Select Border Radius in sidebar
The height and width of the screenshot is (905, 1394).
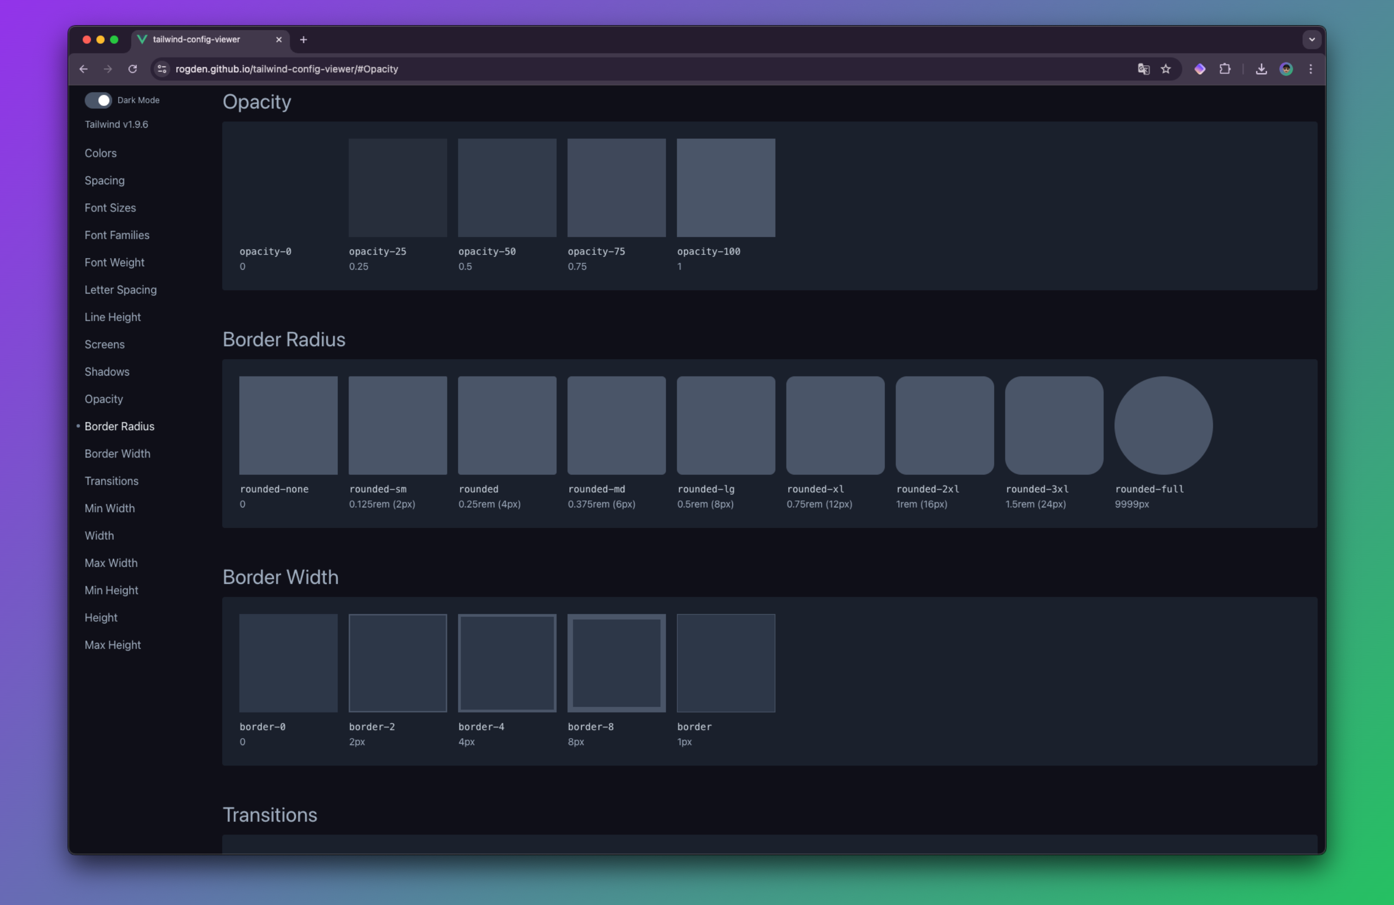click(x=119, y=426)
